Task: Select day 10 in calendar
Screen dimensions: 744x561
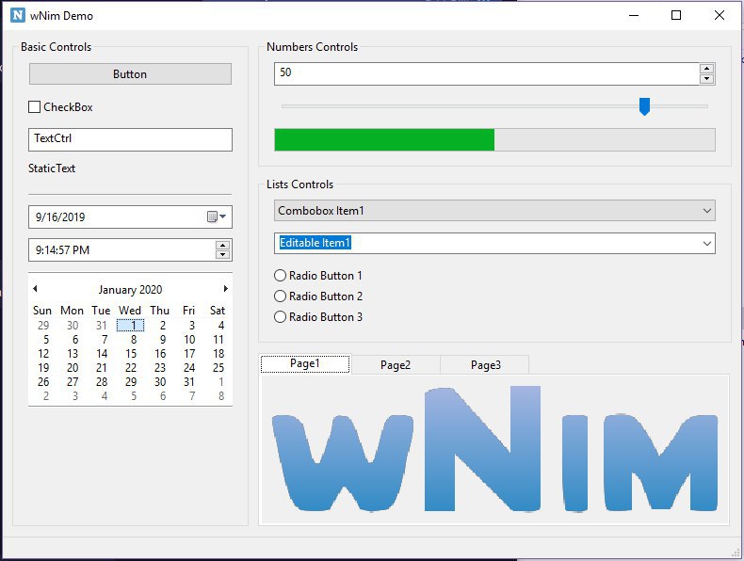Action: [x=189, y=340]
